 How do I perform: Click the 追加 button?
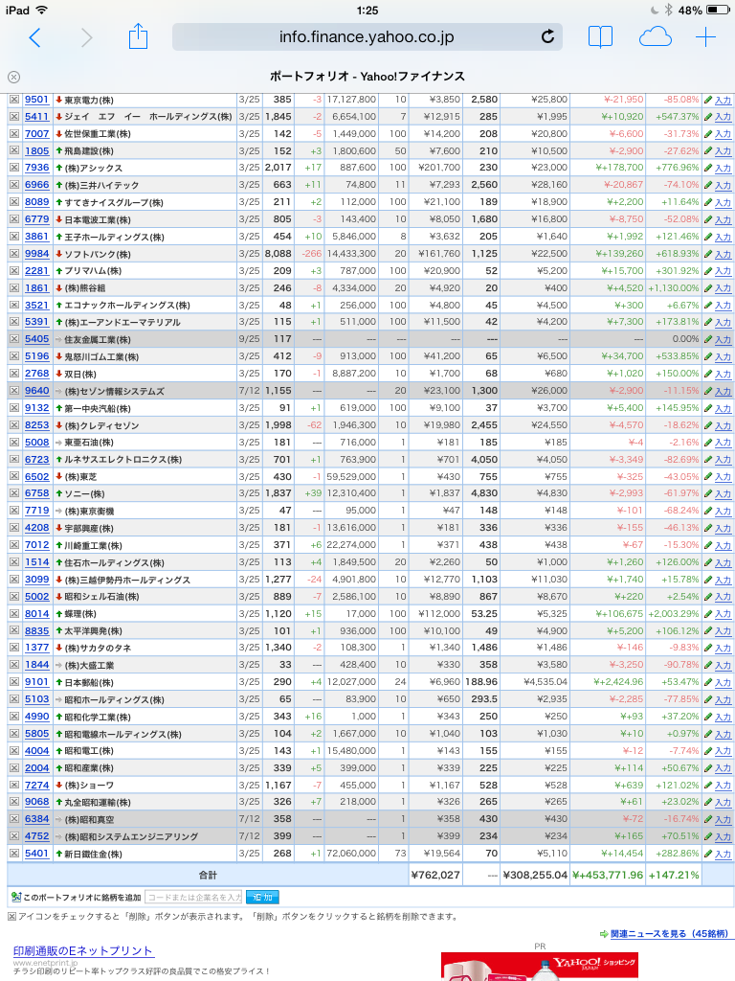coord(262,897)
